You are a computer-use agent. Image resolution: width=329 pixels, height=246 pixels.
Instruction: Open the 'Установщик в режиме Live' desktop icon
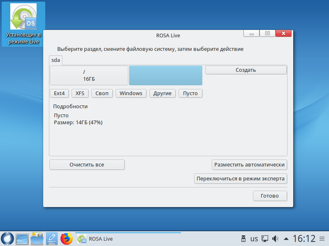click(x=23, y=24)
